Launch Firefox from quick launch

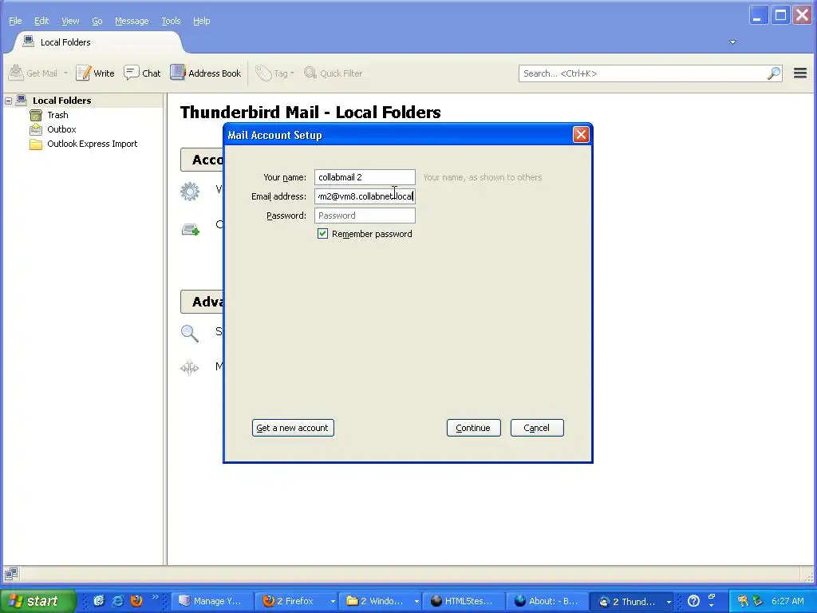pos(136,601)
